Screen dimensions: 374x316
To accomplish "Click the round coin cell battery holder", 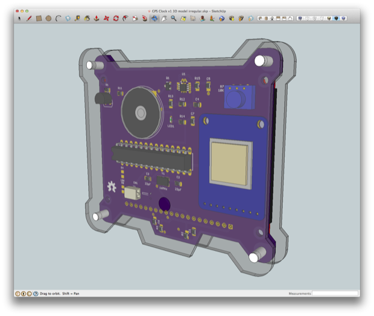I will click(141, 112).
